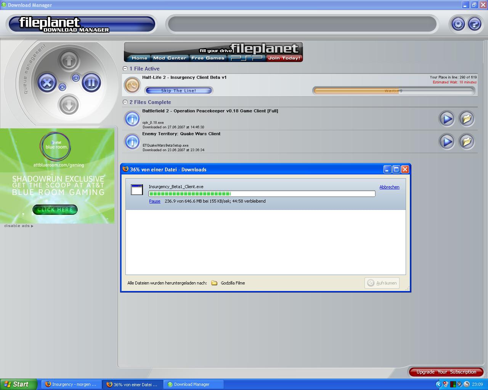
Task: Select Battlefield 2 - Operation Peacekeeper title
Action: click(210, 111)
